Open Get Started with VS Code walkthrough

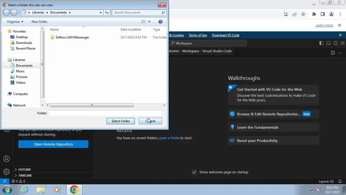point(274,95)
